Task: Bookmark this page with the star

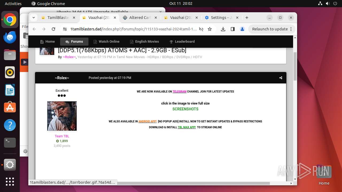Action: pos(210,29)
